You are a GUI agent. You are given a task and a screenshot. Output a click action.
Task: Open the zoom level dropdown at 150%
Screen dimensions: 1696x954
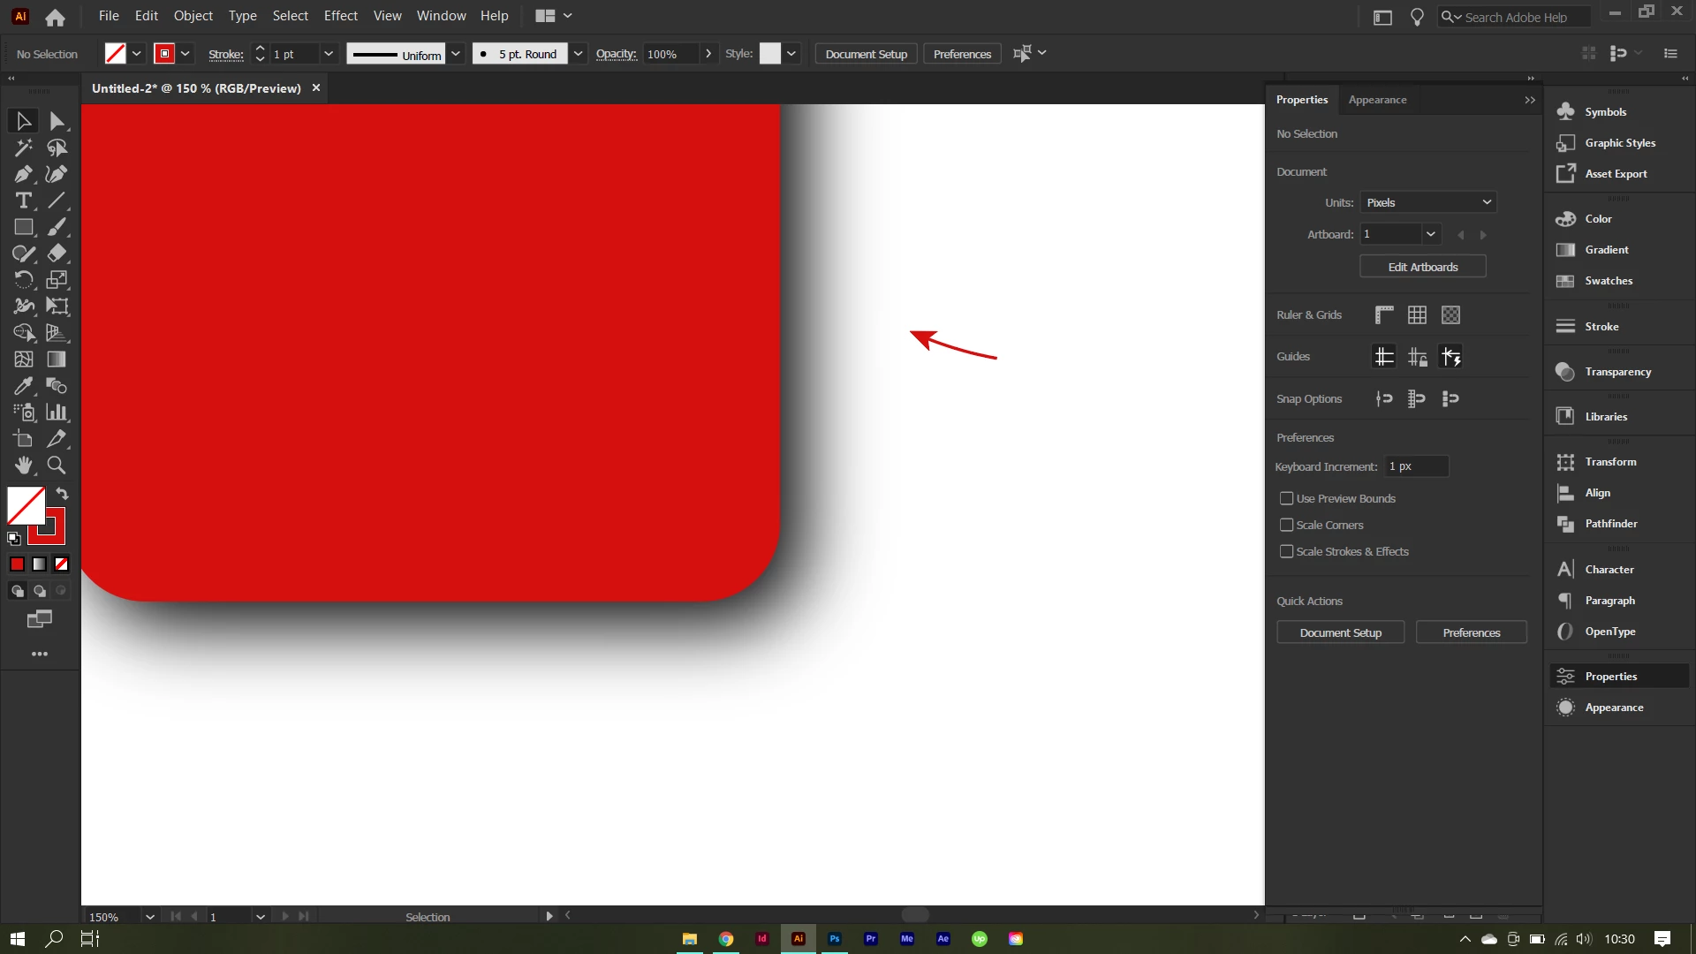coord(150,917)
